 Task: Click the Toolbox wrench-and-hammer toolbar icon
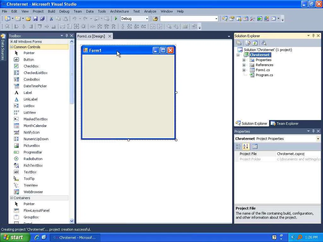[252, 19]
